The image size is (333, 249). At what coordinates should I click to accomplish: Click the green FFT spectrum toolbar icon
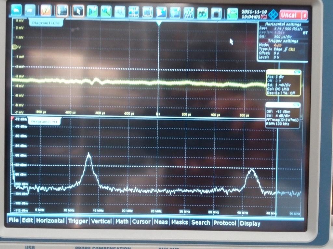coord(189,13)
